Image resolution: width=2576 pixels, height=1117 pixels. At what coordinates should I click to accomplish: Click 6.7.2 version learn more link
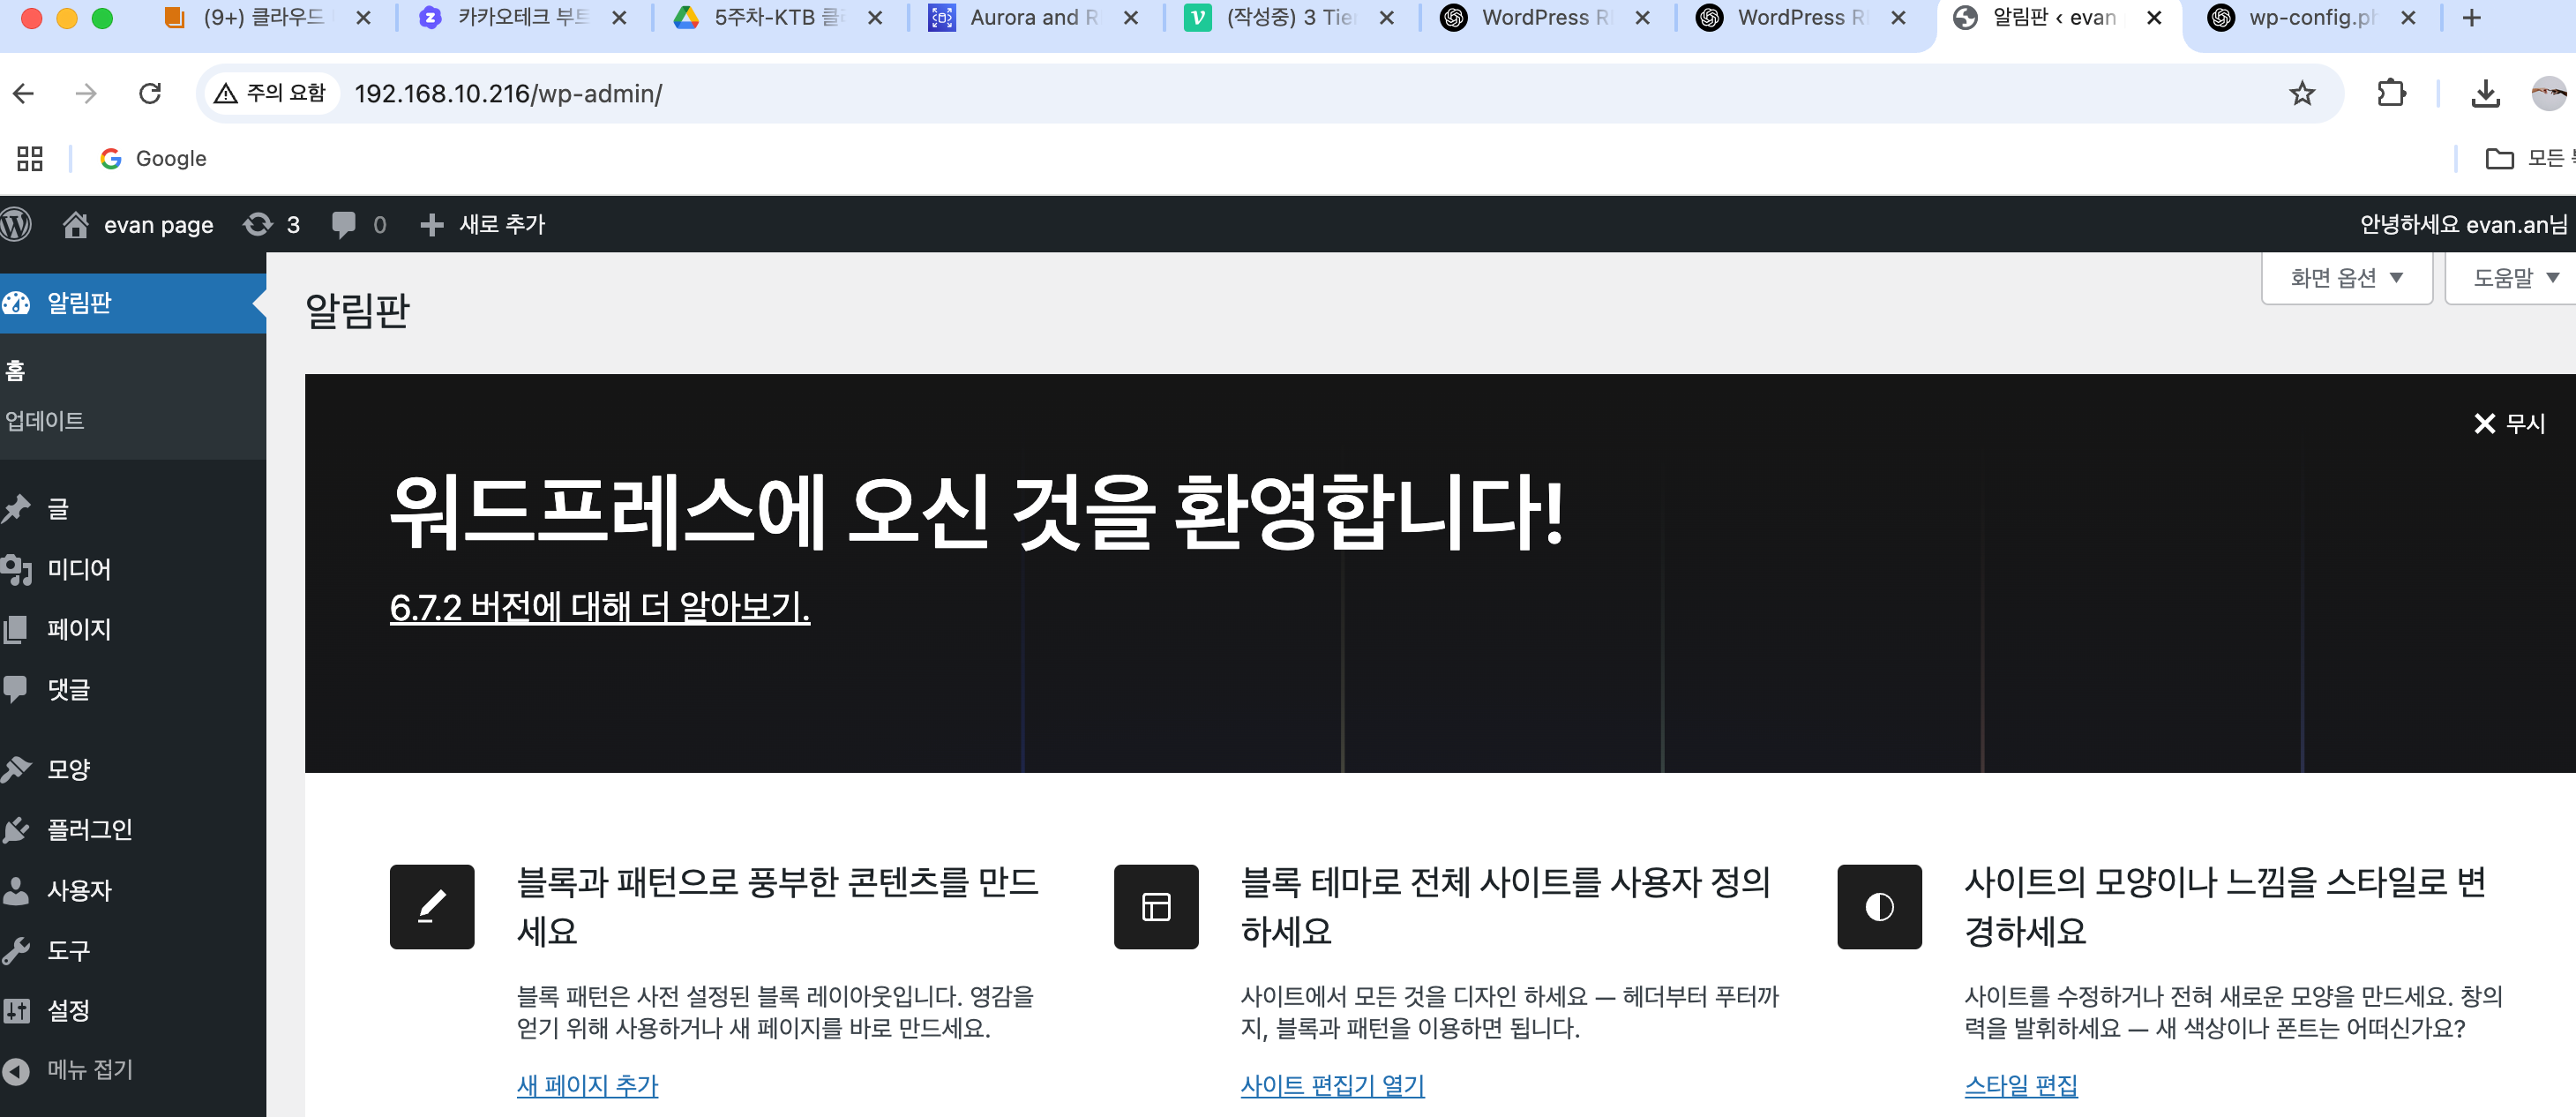pyautogui.click(x=599, y=607)
